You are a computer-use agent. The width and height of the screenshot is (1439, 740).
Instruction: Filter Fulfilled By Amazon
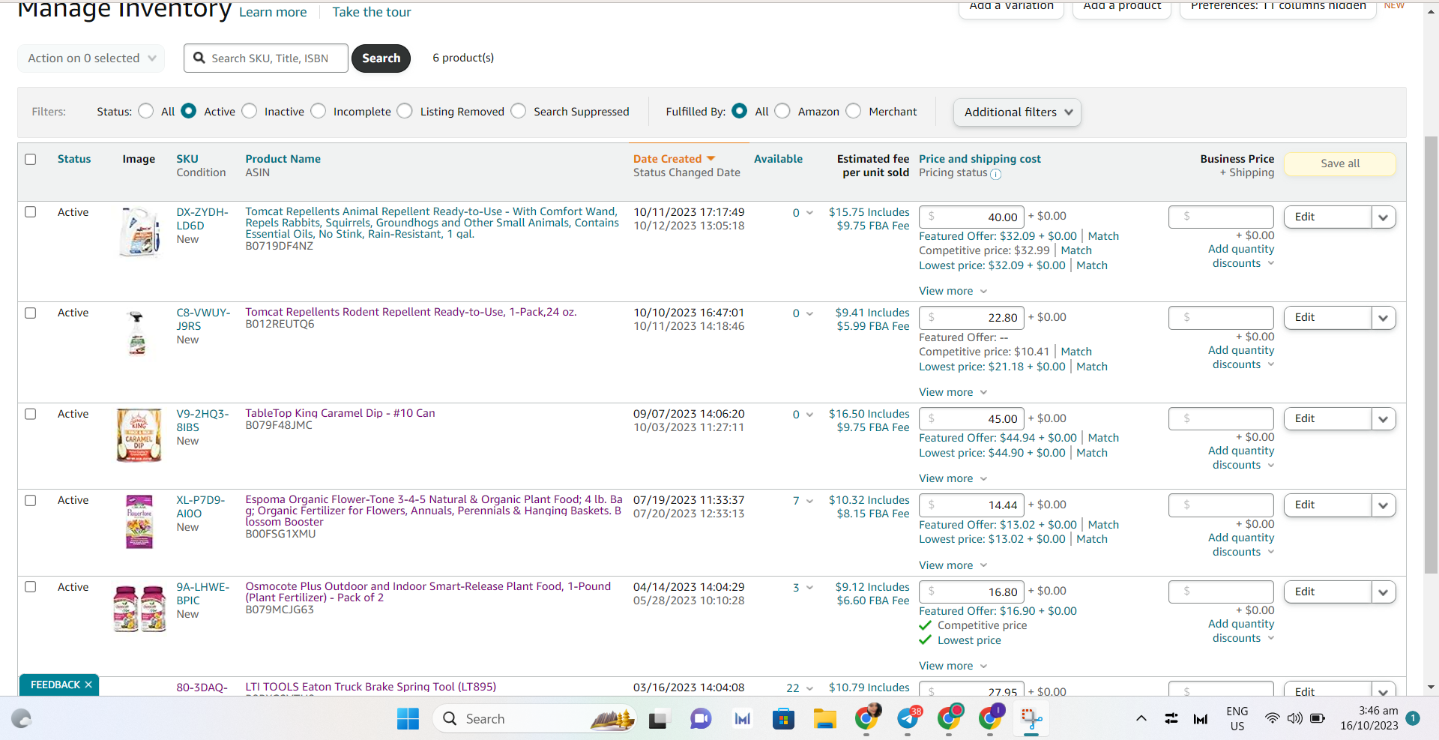coord(782,111)
